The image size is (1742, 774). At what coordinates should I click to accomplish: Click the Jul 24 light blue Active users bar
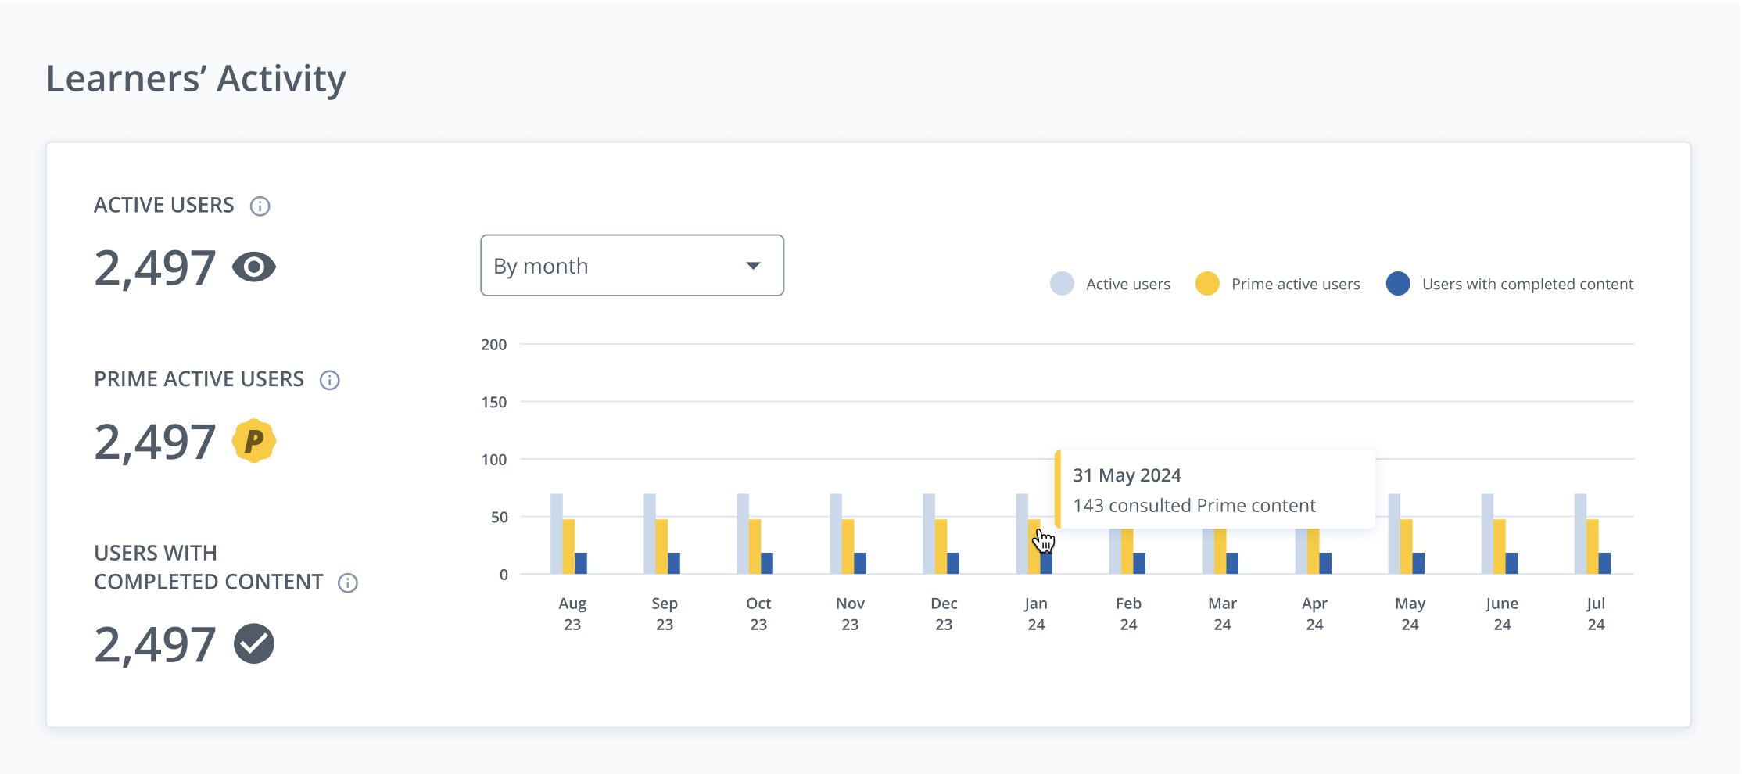(x=1580, y=534)
